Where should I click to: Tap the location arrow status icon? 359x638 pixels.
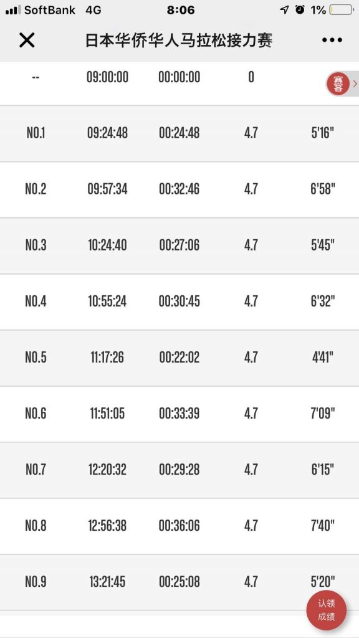point(284,10)
